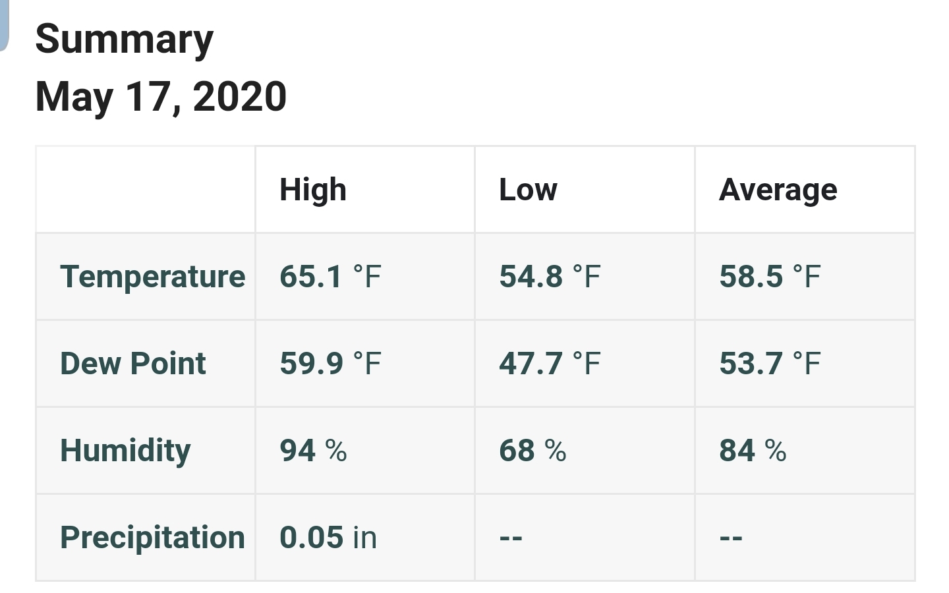This screenshot has width=949, height=593.
Task: Click the 47.7 °F low dew point
Action: (x=550, y=364)
